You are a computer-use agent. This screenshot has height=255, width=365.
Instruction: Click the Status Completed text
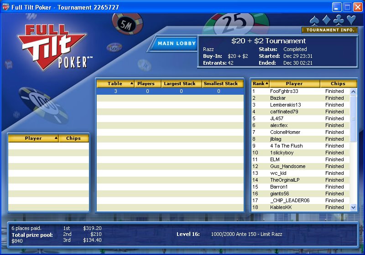point(282,49)
